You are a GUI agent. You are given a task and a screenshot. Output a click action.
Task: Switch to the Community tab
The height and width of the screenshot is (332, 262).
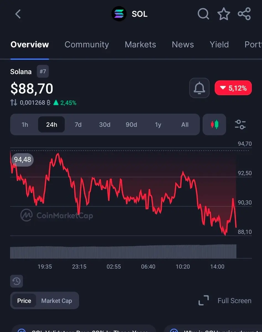tap(87, 45)
